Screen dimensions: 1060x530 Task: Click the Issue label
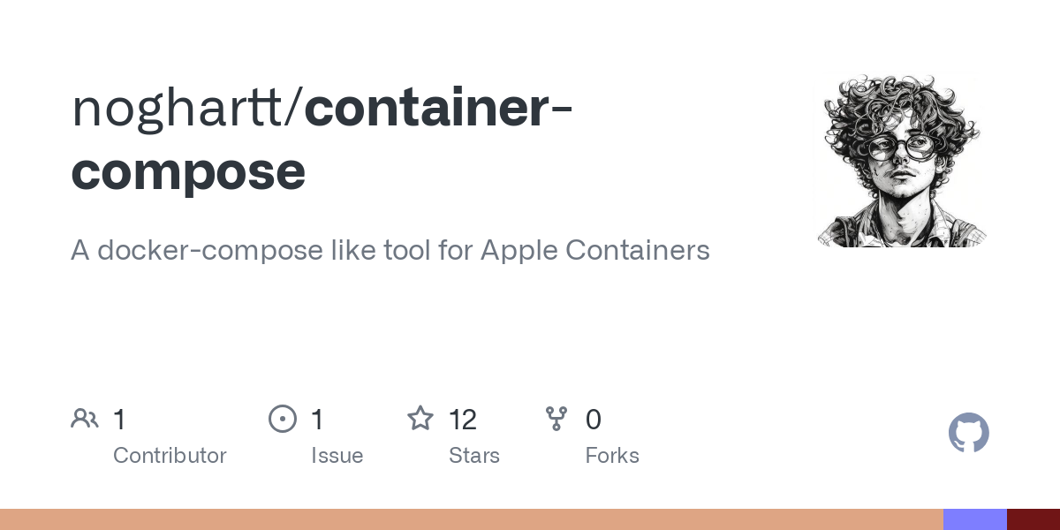pyautogui.click(x=337, y=456)
